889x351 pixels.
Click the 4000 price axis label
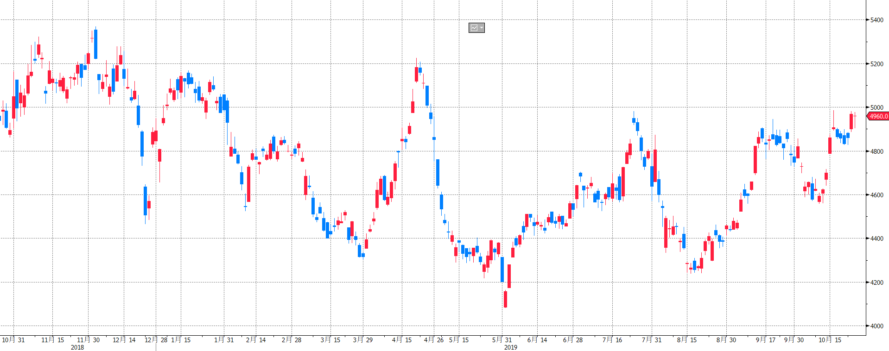(x=876, y=326)
